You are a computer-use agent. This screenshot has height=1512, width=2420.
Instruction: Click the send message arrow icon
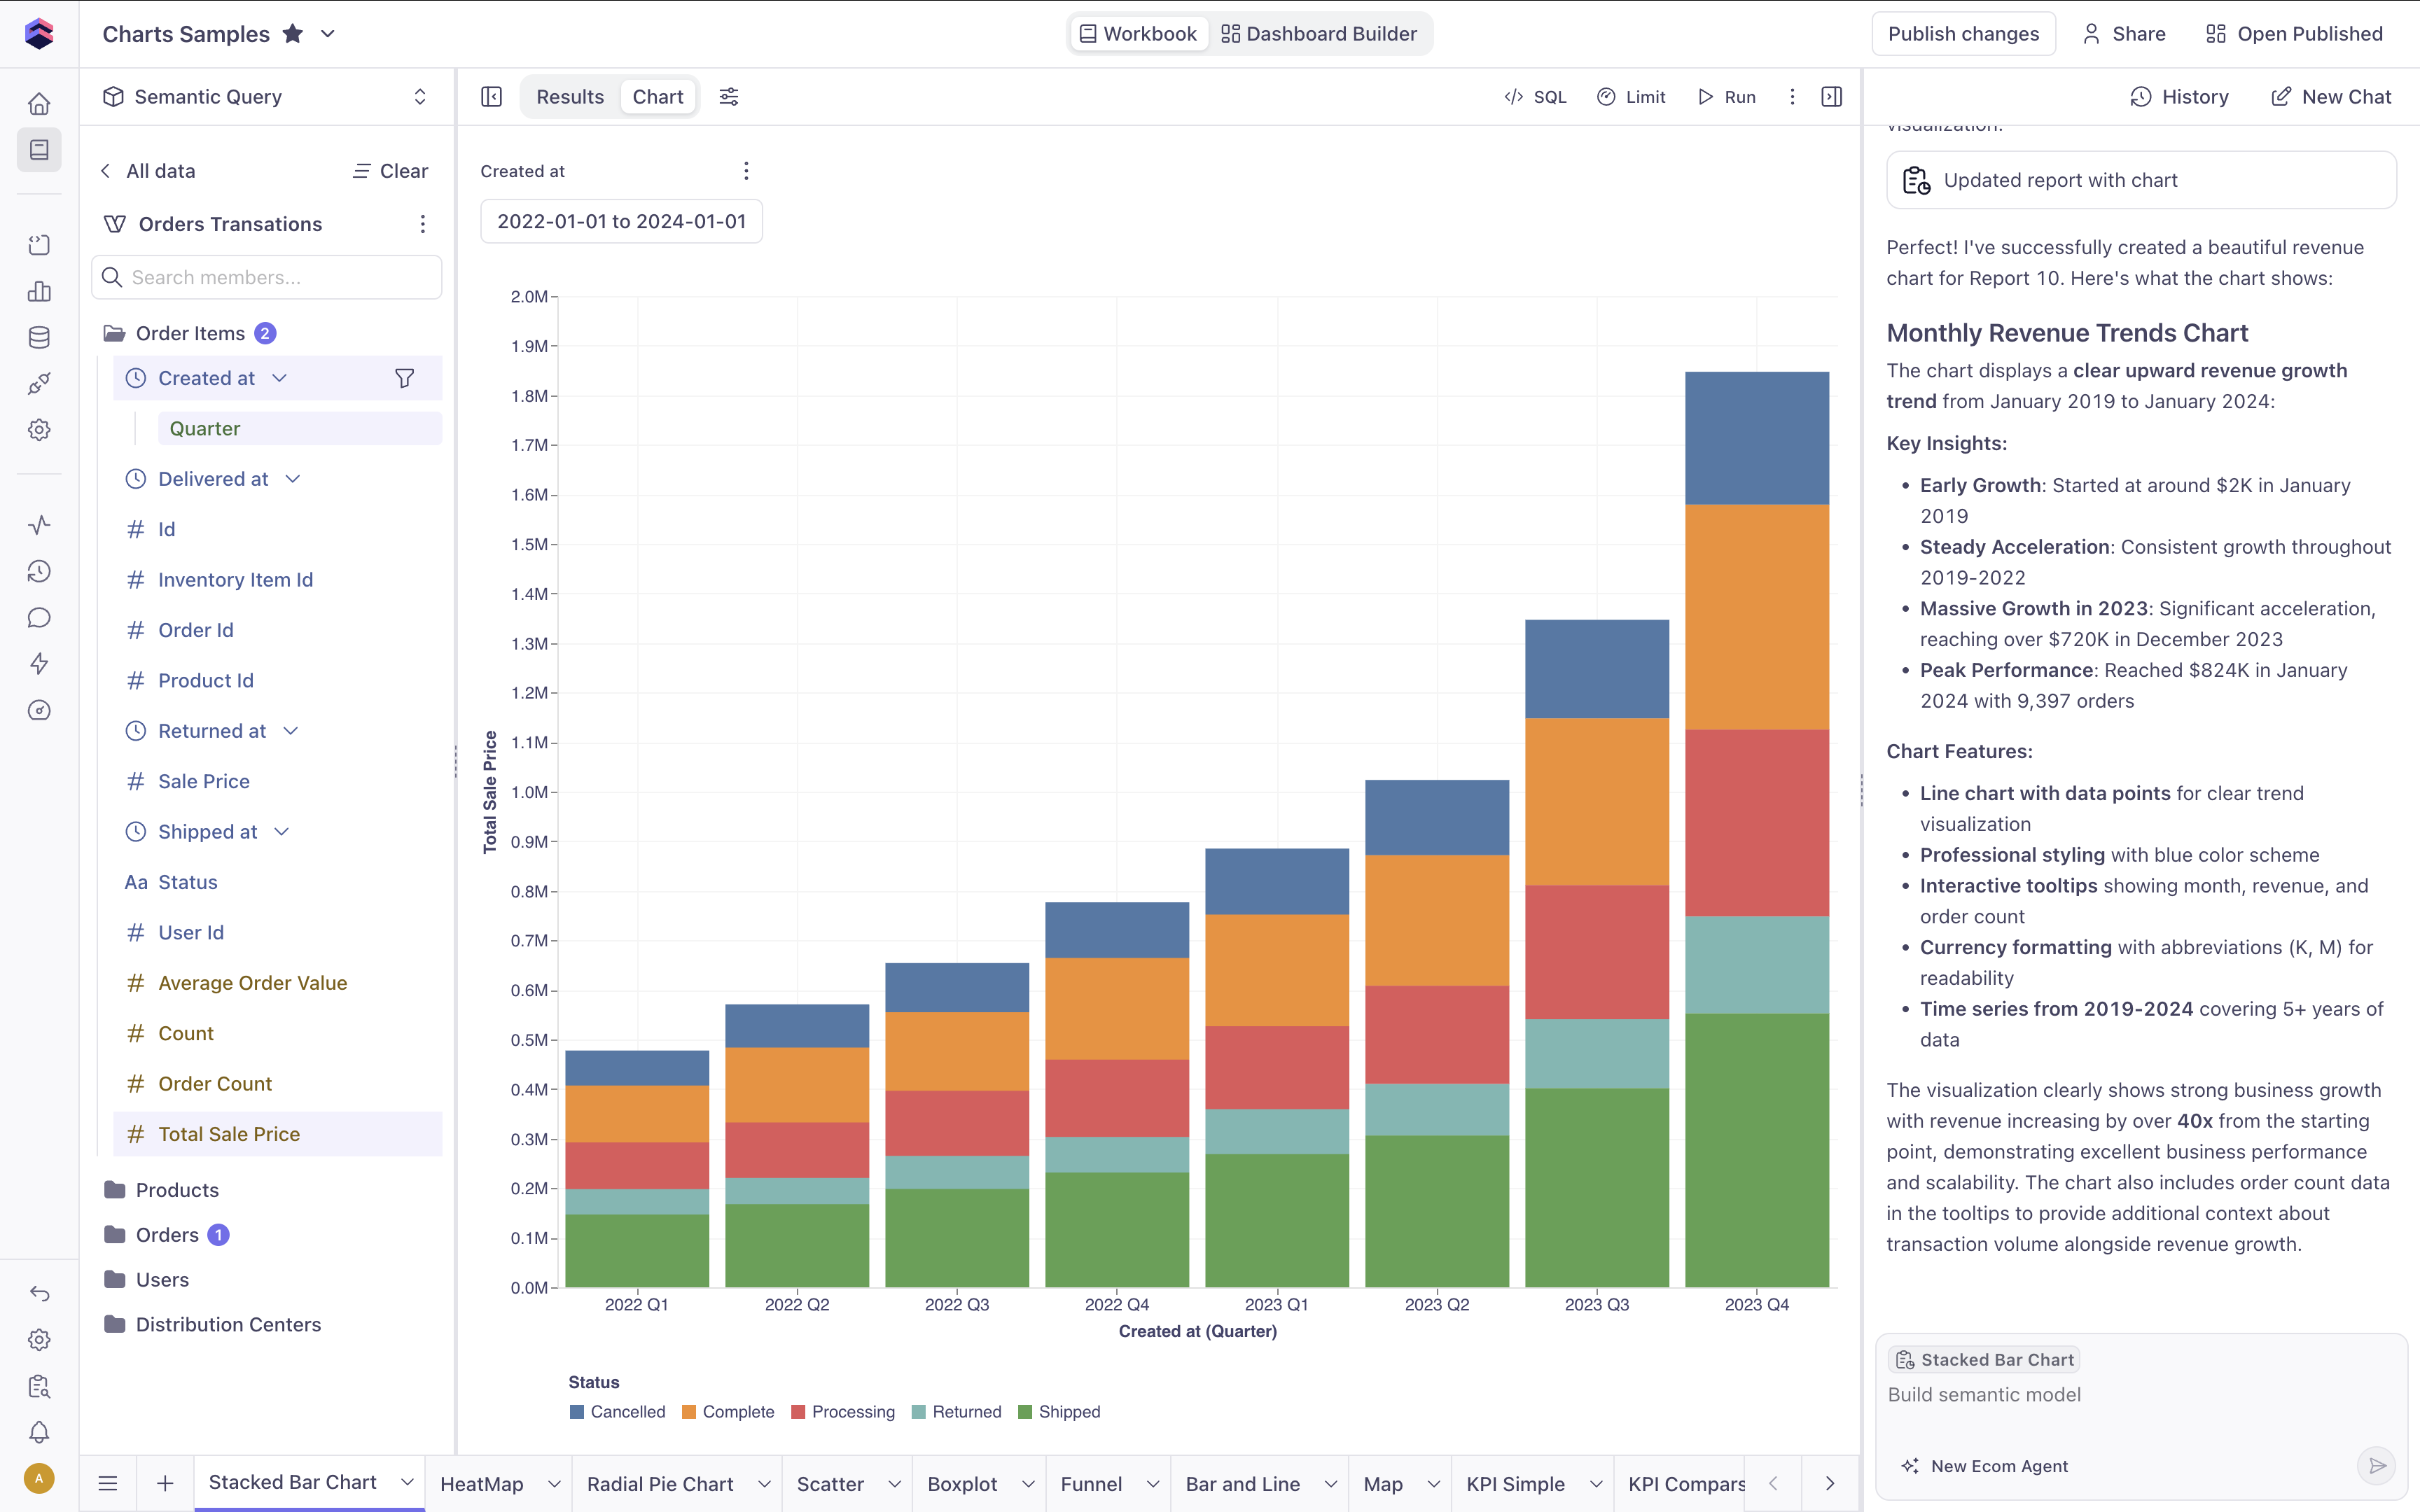point(2377,1465)
